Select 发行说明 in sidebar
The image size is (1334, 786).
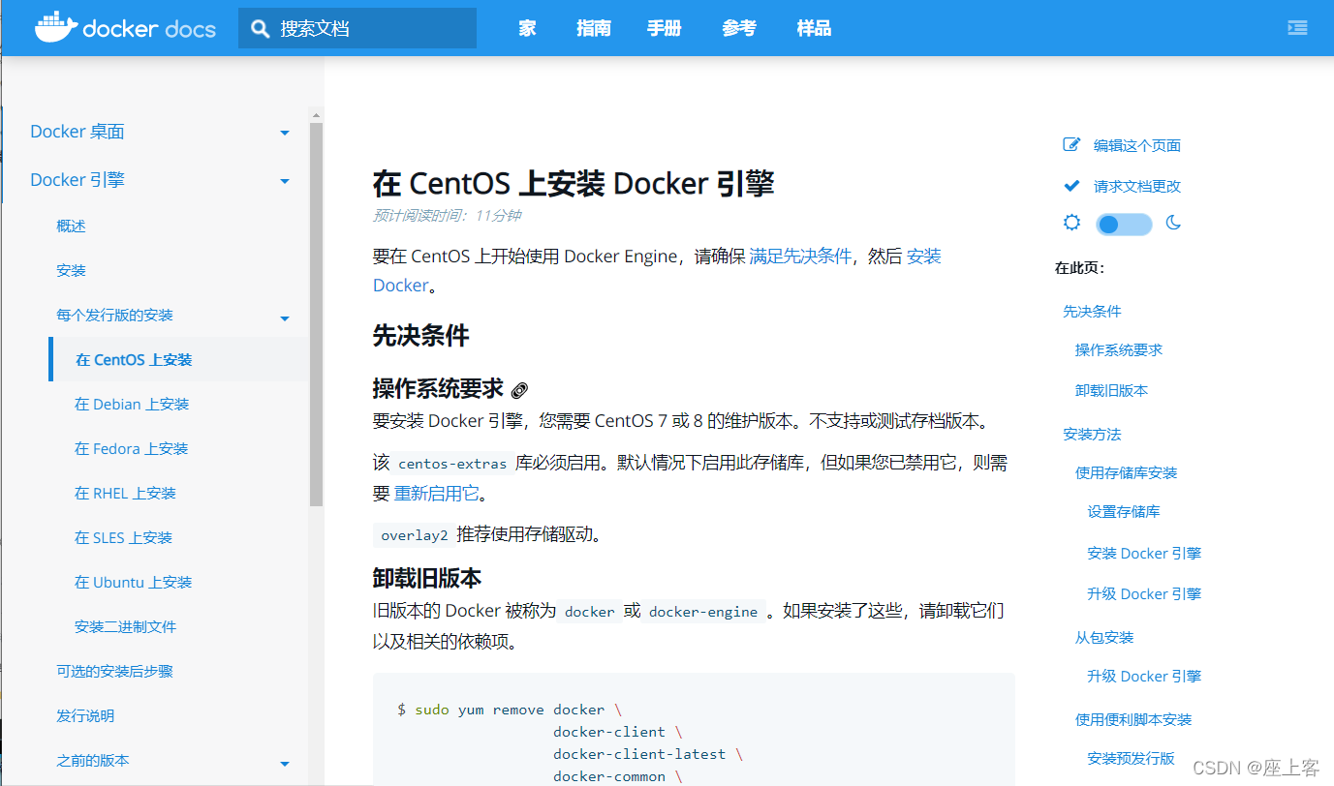tap(85, 715)
